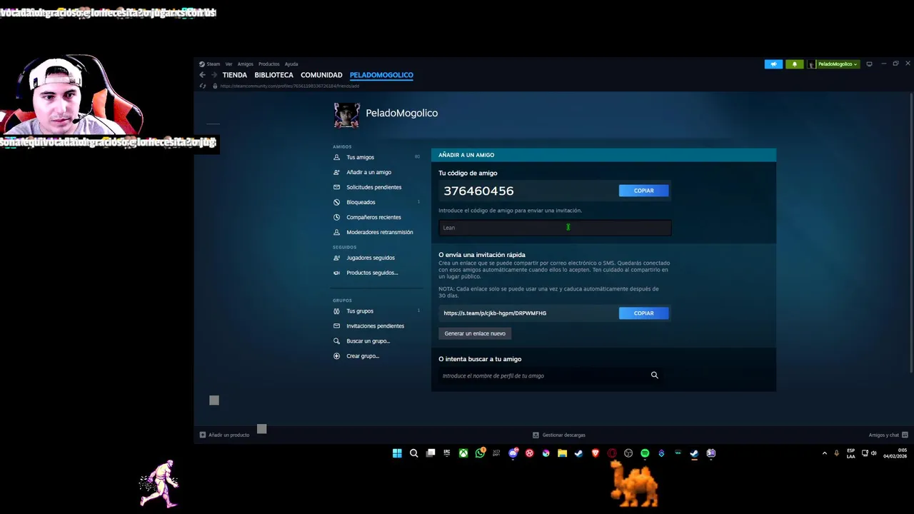Click the Compañeros recientes clock icon

click(x=337, y=217)
